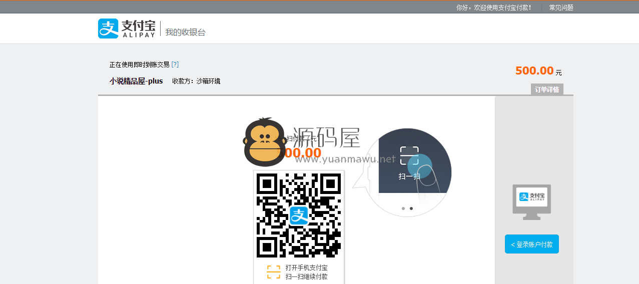The width and height of the screenshot is (639, 284).
Task: Click the 你好,欢迎使用支付宝付款 greeting
Action: [494, 7]
